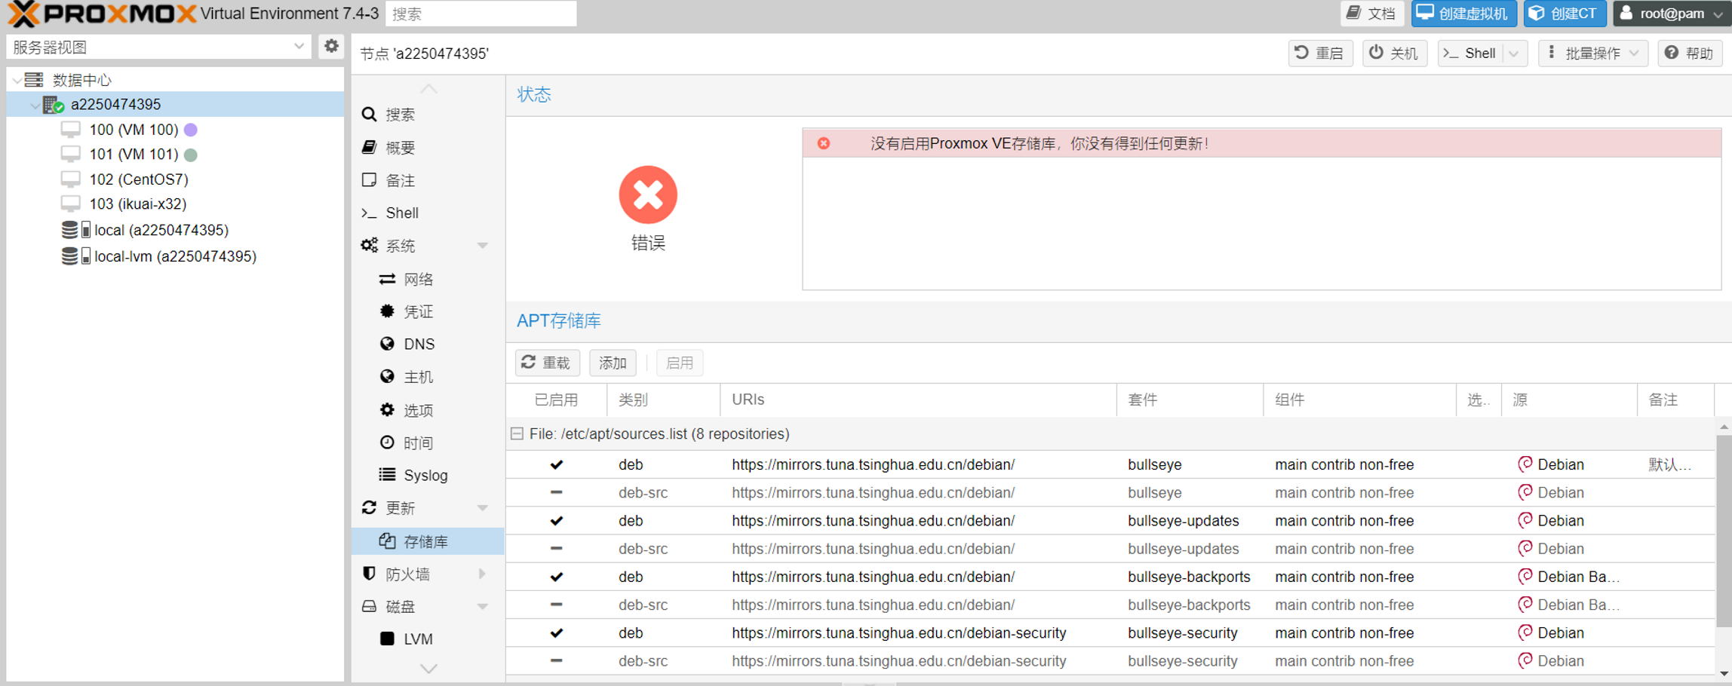Screen dimensions: 1732x686
Task: Select local-lvm storage in tree
Action: click(x=174, y=256)
